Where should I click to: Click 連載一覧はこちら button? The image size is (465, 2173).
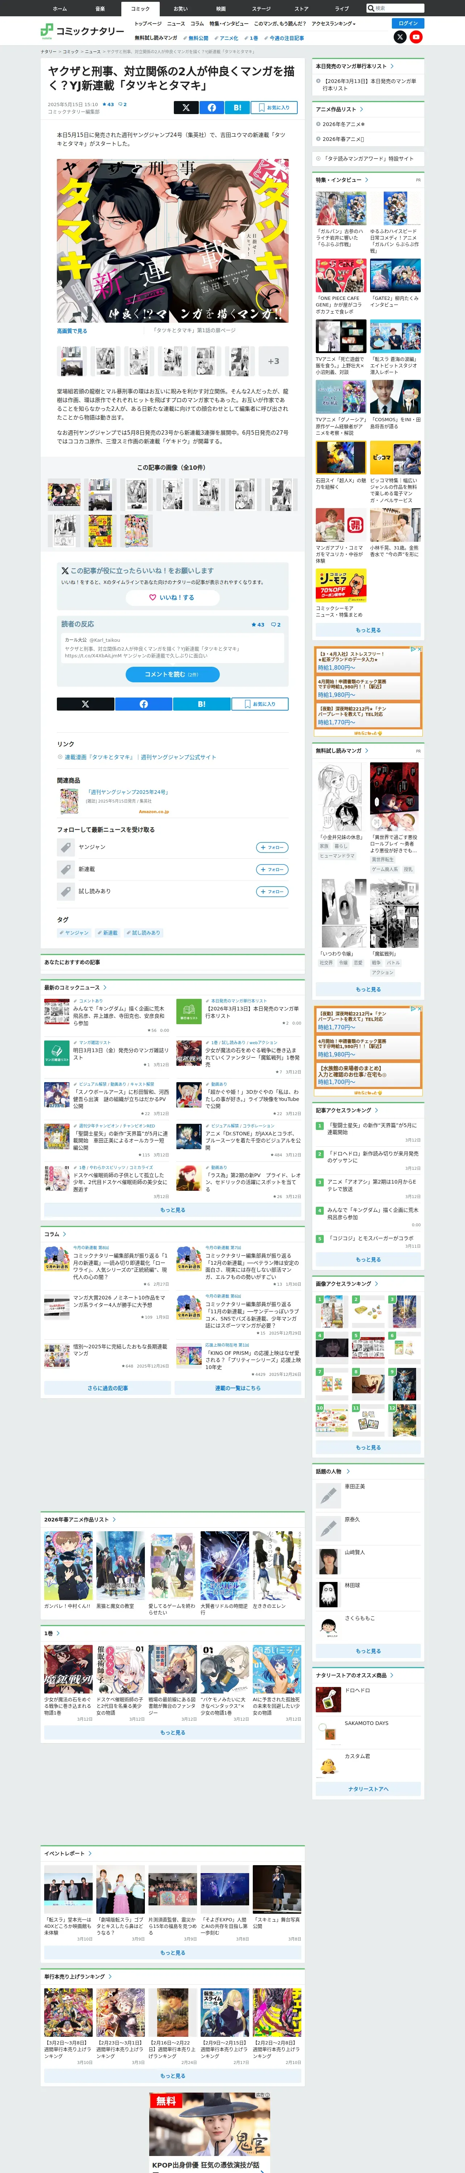238,1388
